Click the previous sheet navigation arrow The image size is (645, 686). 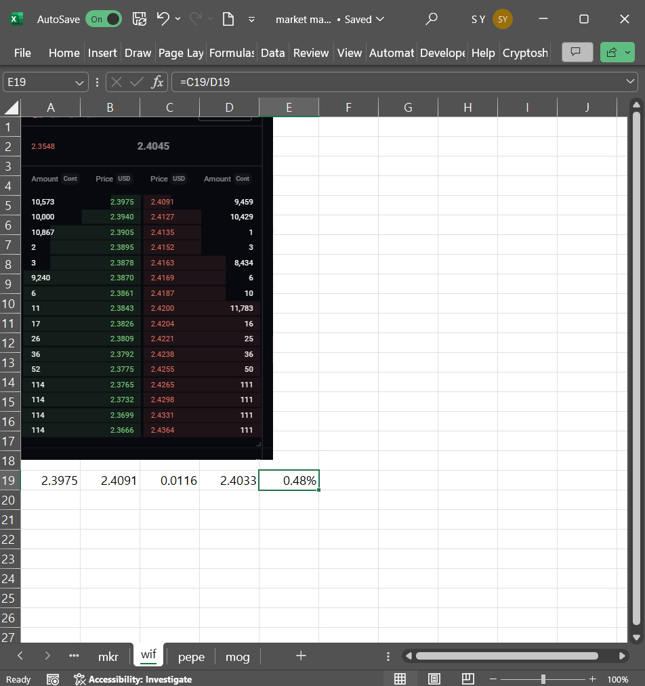coord(20,656)
